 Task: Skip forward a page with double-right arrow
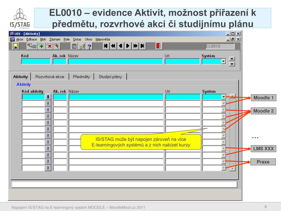[135, 46]
